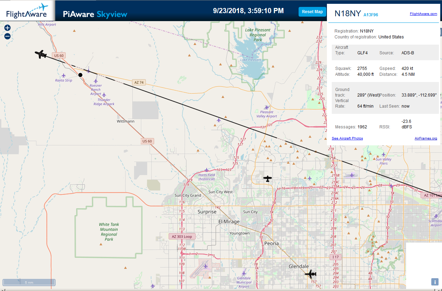Click the zoom in plus button
This screenshot has height=291, width=442.
tap(7, 28)
